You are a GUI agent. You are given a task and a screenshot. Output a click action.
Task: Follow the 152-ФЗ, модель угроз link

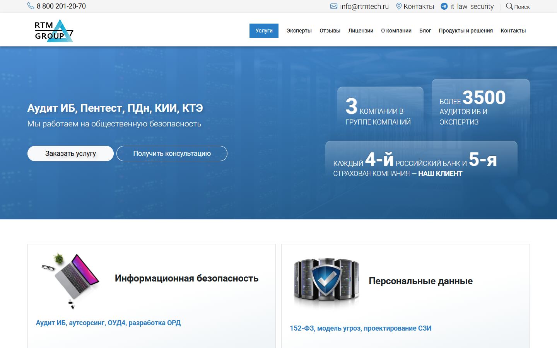[361, 328]
